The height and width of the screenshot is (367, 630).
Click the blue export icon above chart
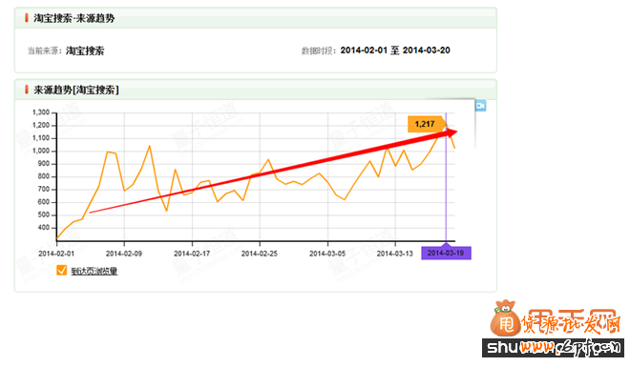480,106
